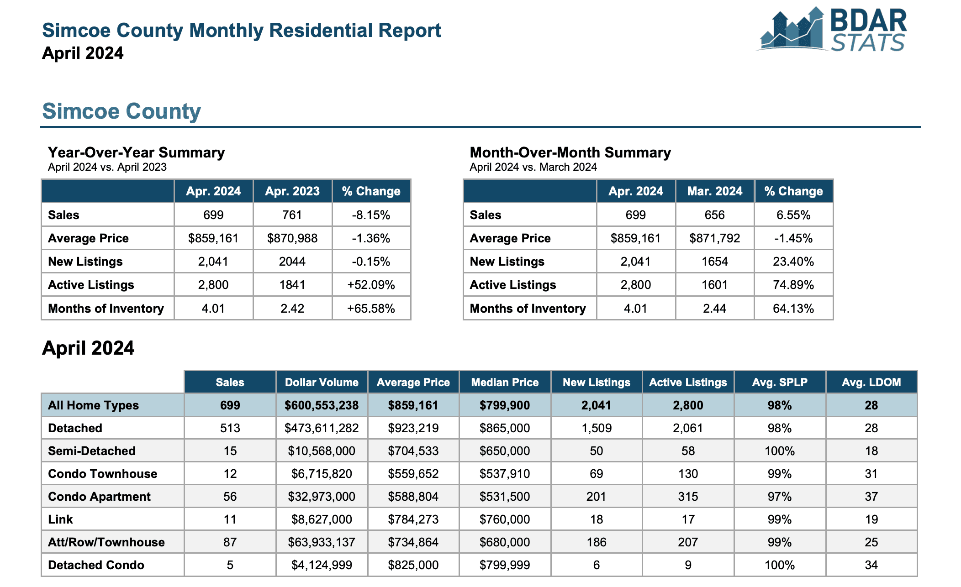The width and height of the screenshot is (961, 587).
Task: Select the '656' sales value for Mar. 2024
Action: 715,215
